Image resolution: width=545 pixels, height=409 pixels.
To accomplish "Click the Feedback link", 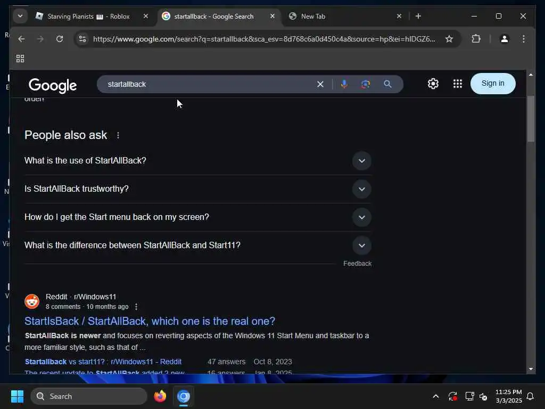I will pyautogui.click(x=357, y=264).
